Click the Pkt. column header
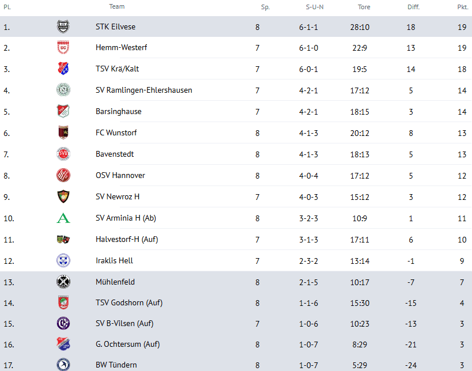The height and width of the screenshot is (371, 472). (x=462, y=7)
